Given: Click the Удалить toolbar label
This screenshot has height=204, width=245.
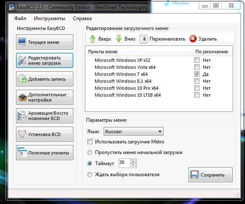Looking at the screenshot, I should point(207,39).
